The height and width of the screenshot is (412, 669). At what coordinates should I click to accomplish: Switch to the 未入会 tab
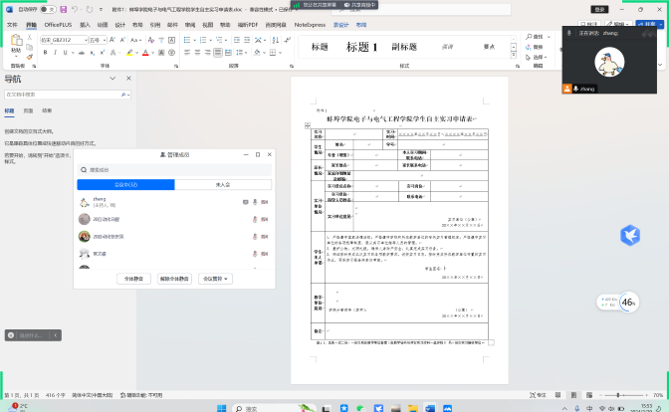click(221, 185)
